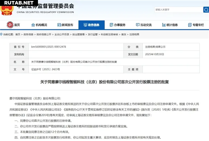Open the 机构概况 navigation tab
This screenshot has width=209, height=141.
pyautogui.click(x=41, y=25)
